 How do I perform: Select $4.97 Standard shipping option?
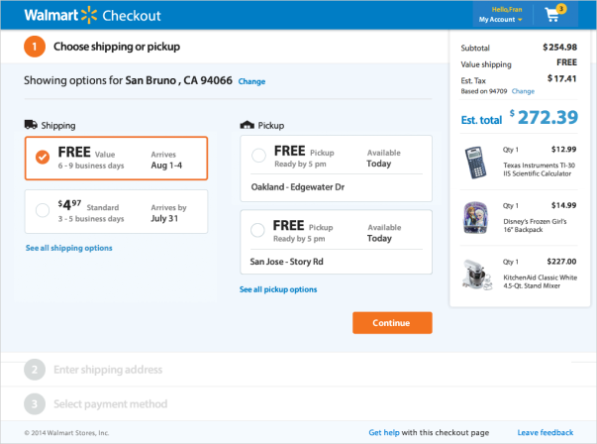point(42,210)
